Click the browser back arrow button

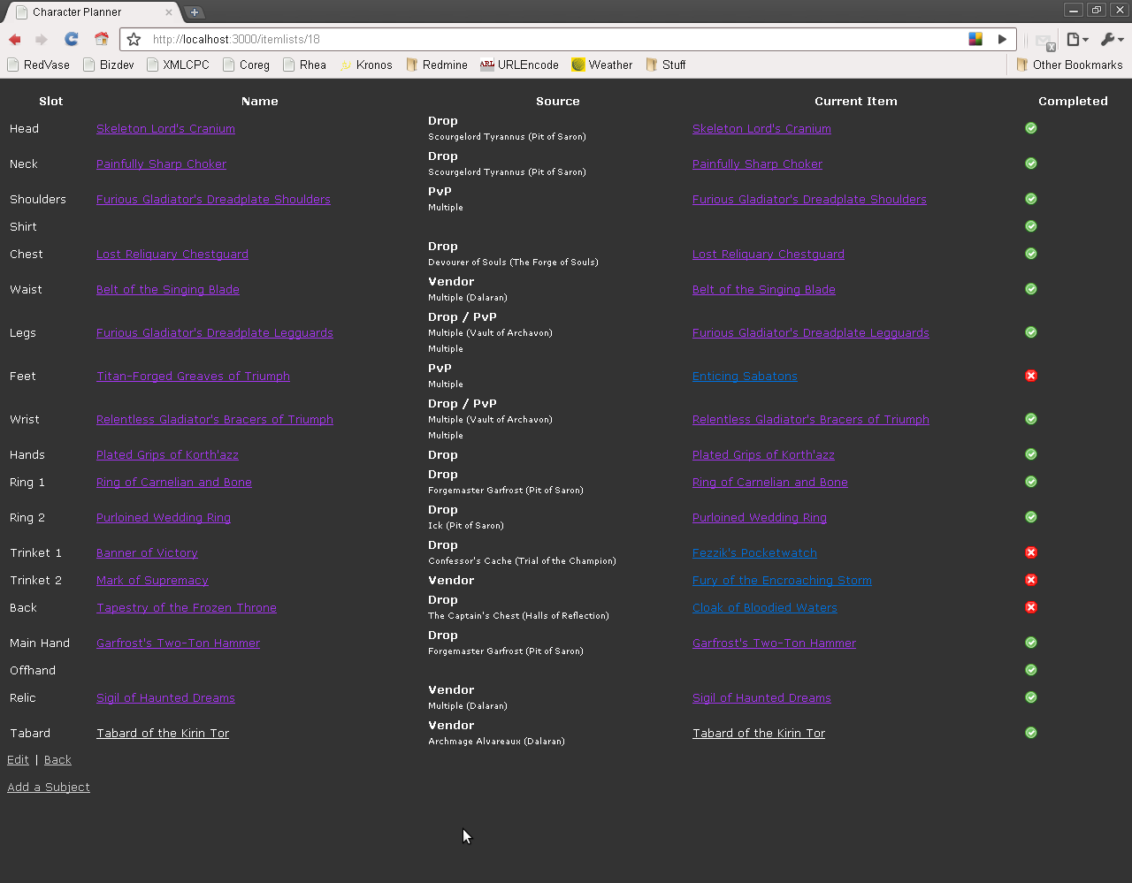pos(15,40)
